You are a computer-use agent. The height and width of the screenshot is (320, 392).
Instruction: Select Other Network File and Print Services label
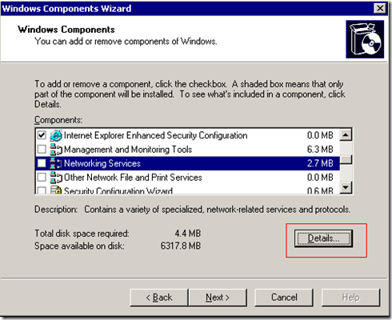[x=133, y=178]
